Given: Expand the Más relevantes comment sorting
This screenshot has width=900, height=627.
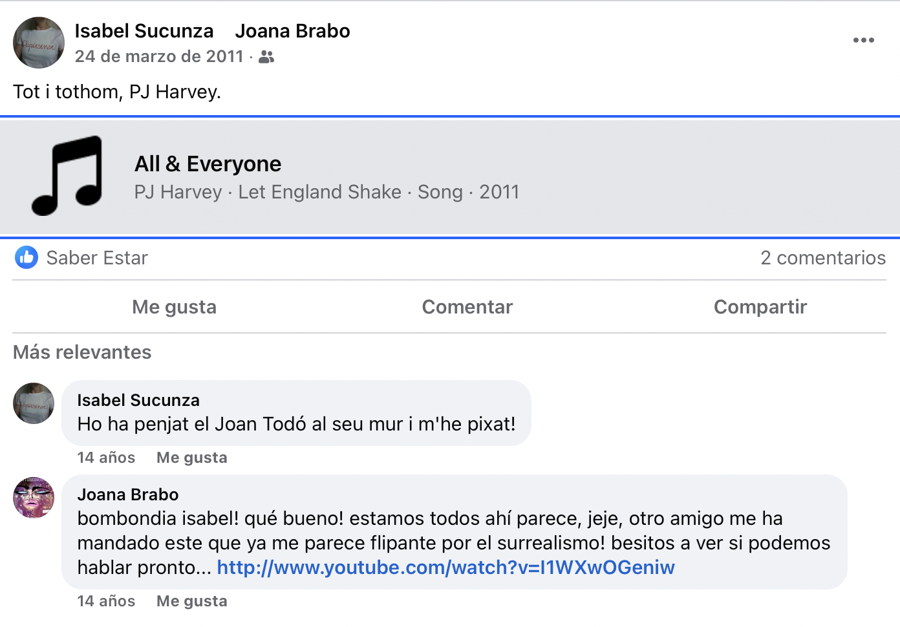Looking at the screenshot, I should tap(82, 352).
